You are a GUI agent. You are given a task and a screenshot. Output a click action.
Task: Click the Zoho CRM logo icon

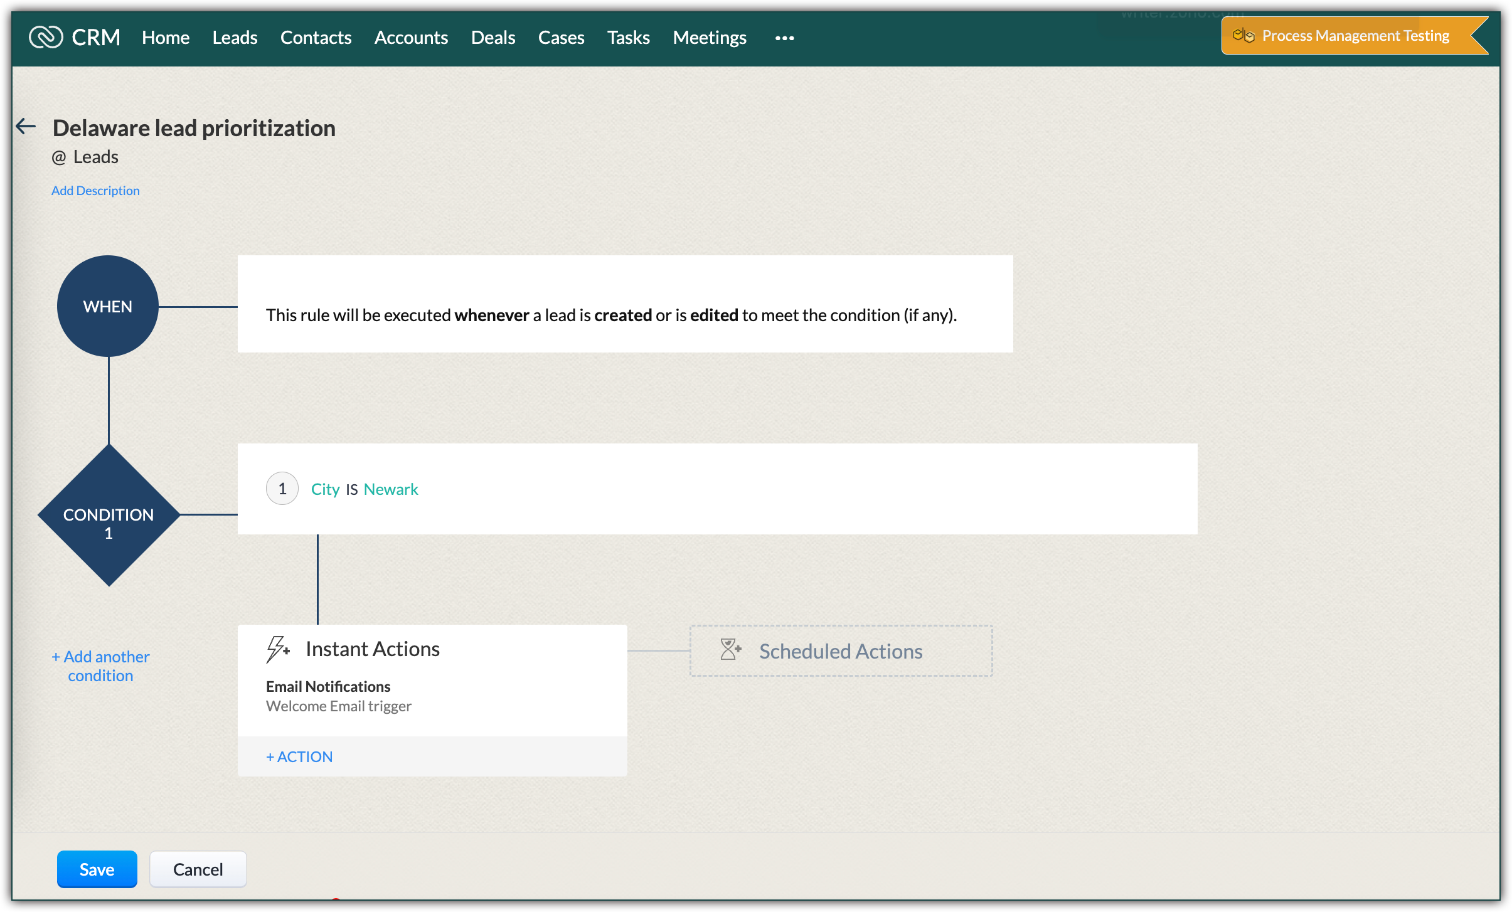(46, 37)
